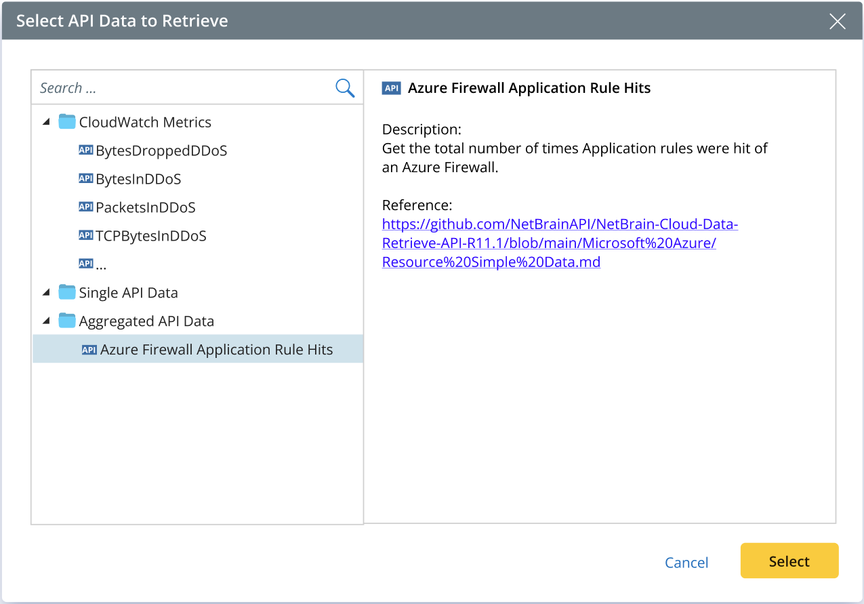Click the API icon beside the ellipsis item
Screen dimensions: 864x604
(x=86, y=264)
